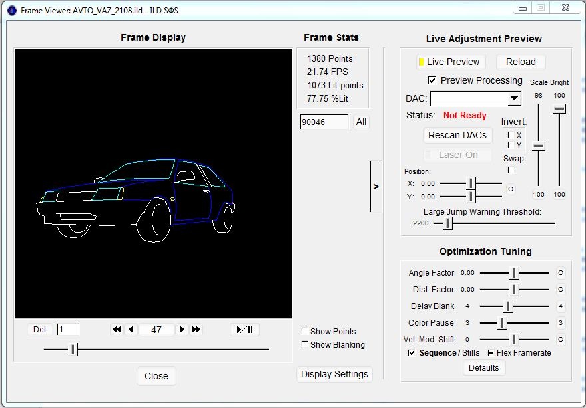
Task: Click the All button next to point rate
Action: [361, 122]
